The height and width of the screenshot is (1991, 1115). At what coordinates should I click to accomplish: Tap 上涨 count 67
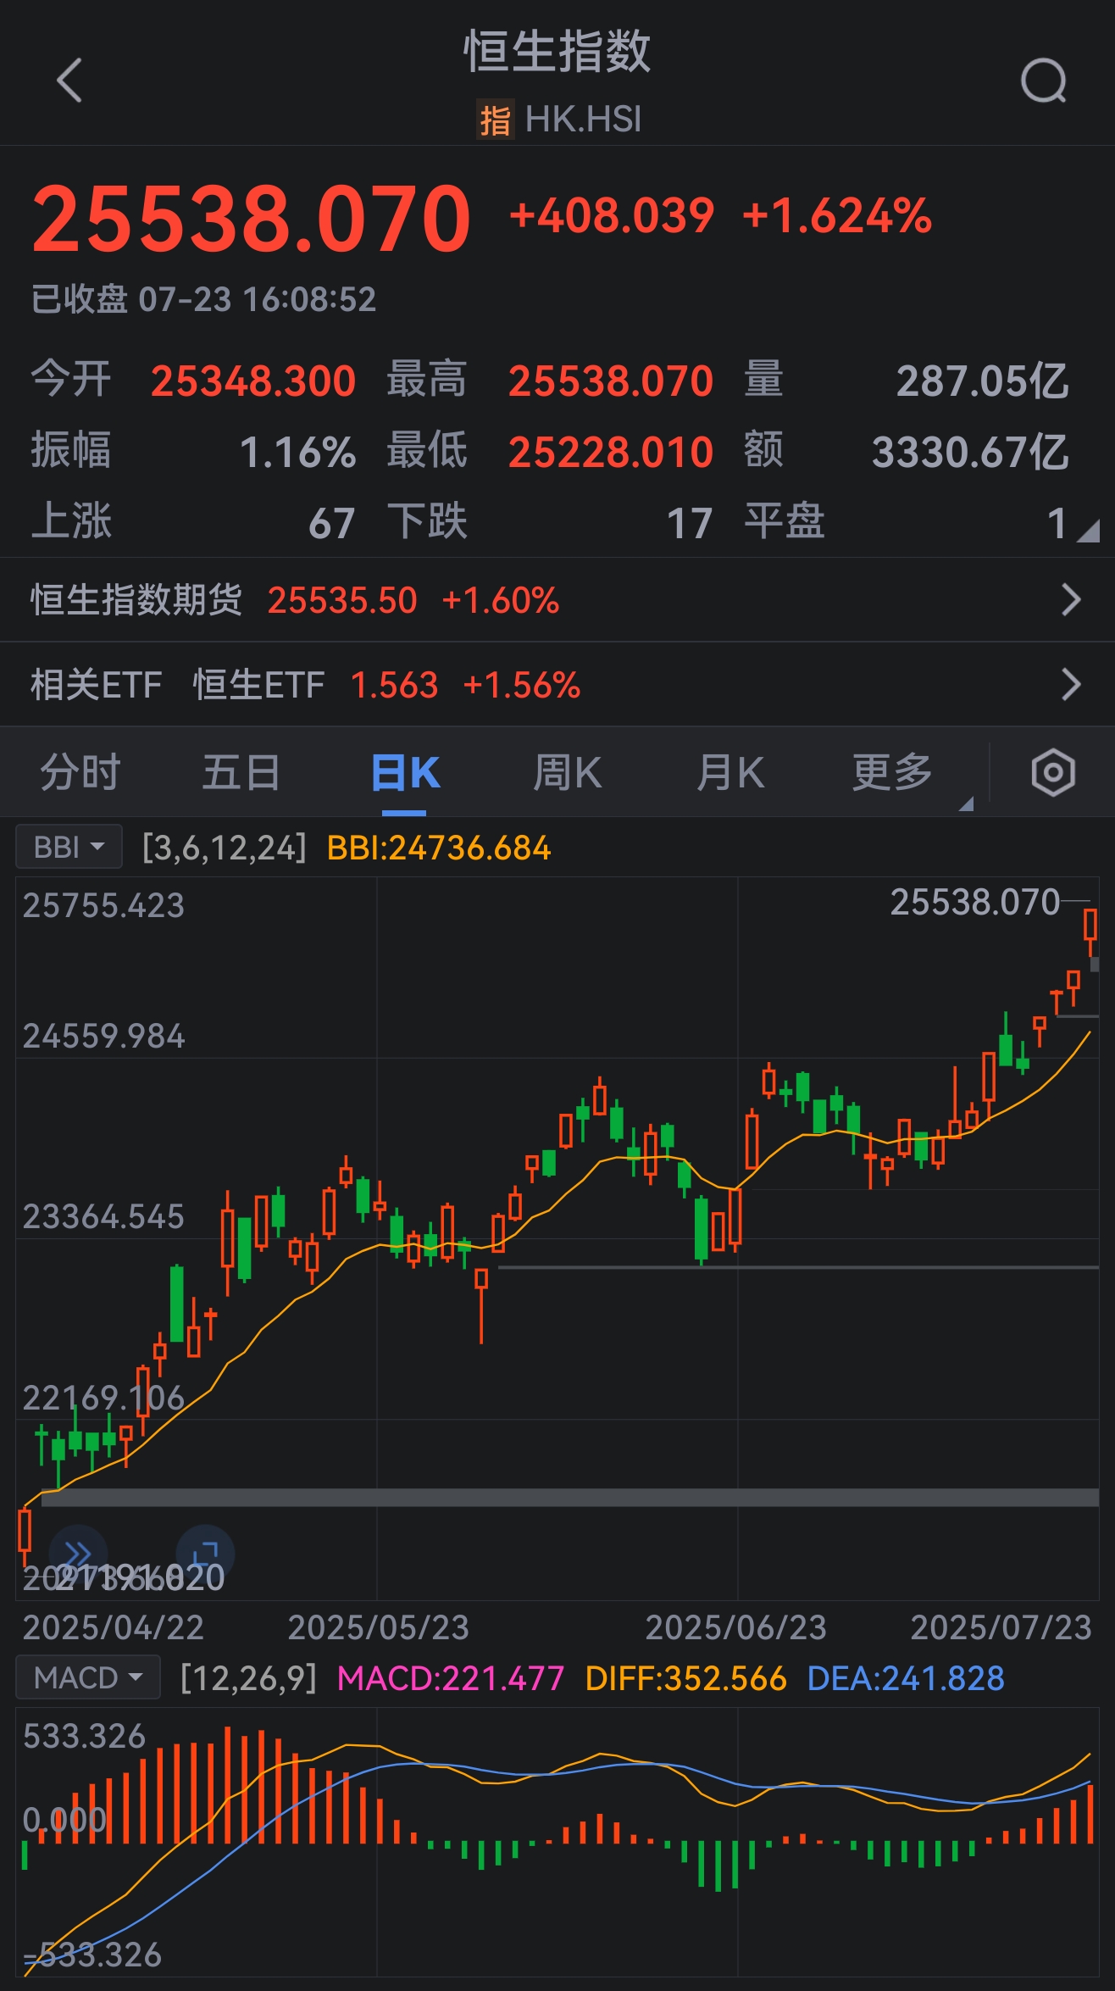click(331, 524)
